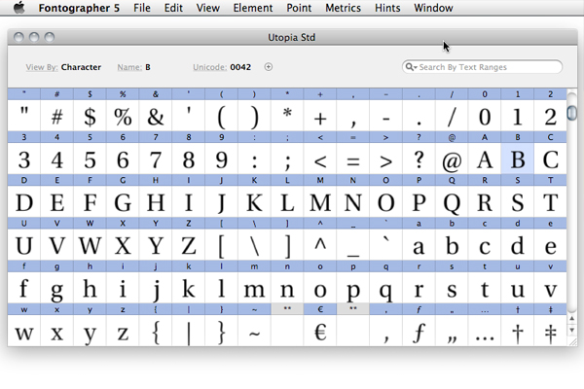
Task: Open the Hints menu
Action: click(x=393, y=8)
